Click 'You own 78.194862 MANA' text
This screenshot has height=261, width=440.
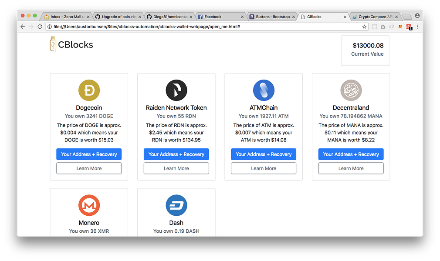pyautogui.click(x=351, y=116)
